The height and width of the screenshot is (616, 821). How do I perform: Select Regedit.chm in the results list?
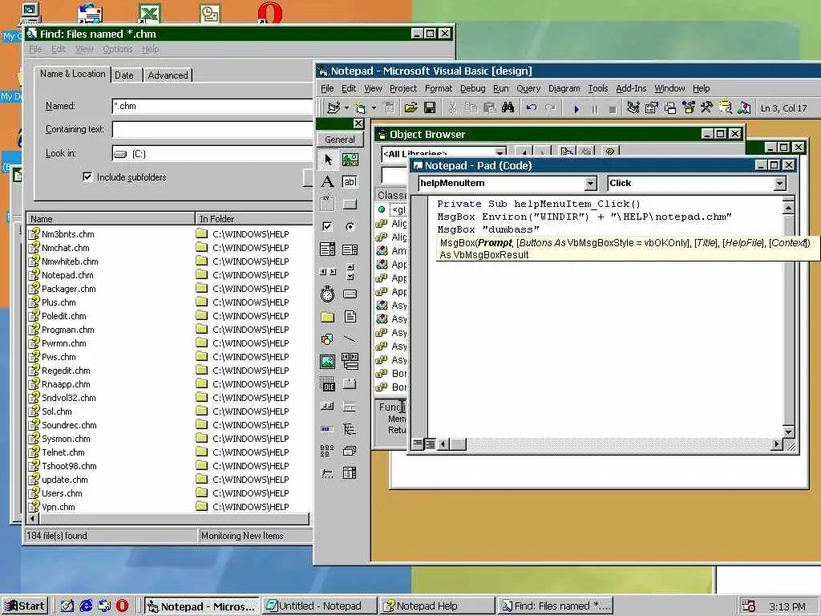click(66, 371)
